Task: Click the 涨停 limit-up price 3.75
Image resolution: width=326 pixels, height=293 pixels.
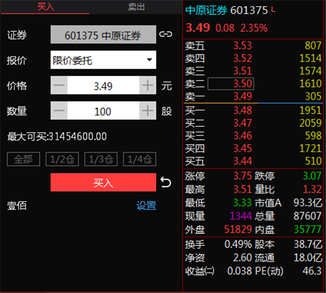Action: tap(242, 176)
